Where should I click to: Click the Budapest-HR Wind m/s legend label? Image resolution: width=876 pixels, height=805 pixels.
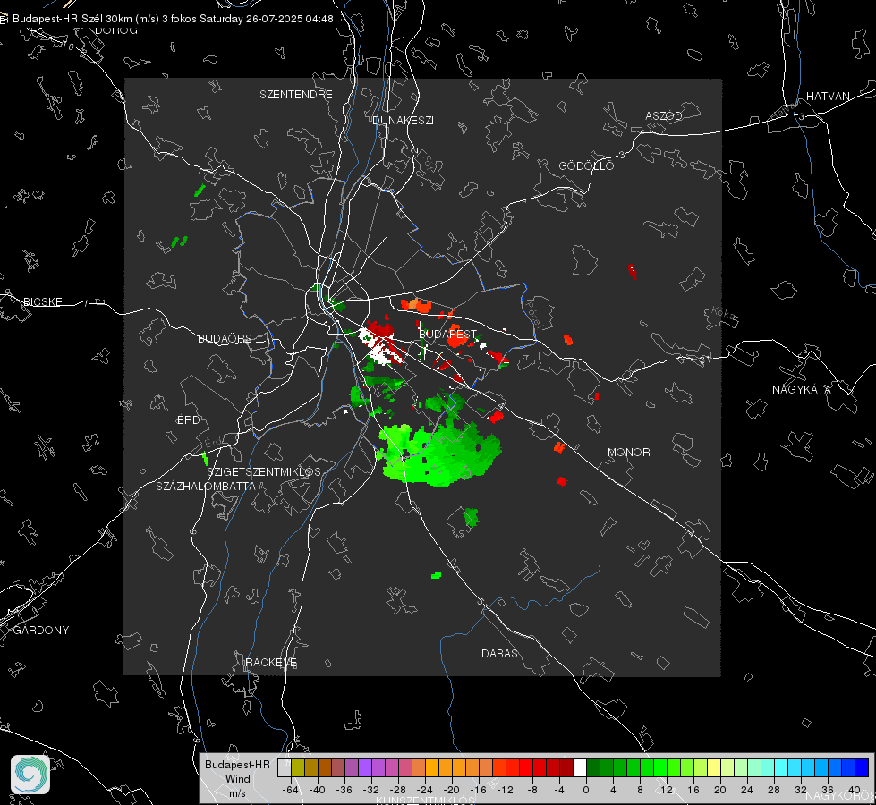237,779
